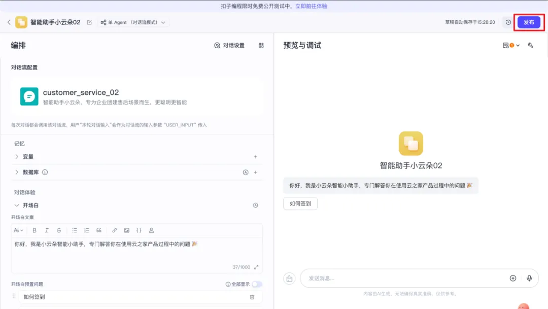Image resolution: width=548 pixels, height=309 pixels.
Task: Delete the 如何签到 preset question
Action: (x=252, y=297)
